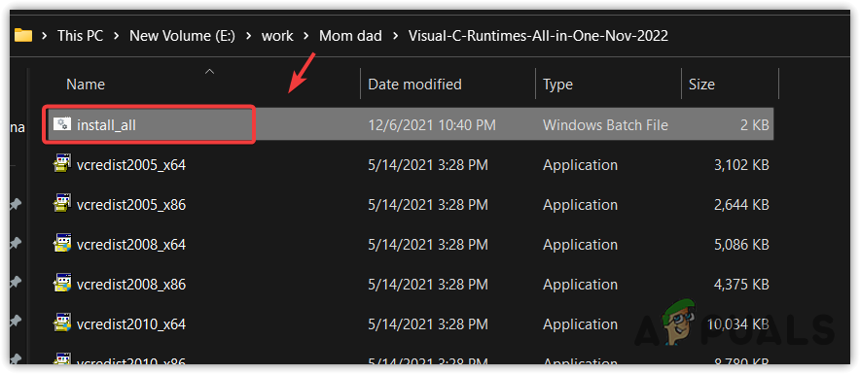The height and width of the screenshot is (374, 860).
Task: Sort files by Size column
Action: 701,85
